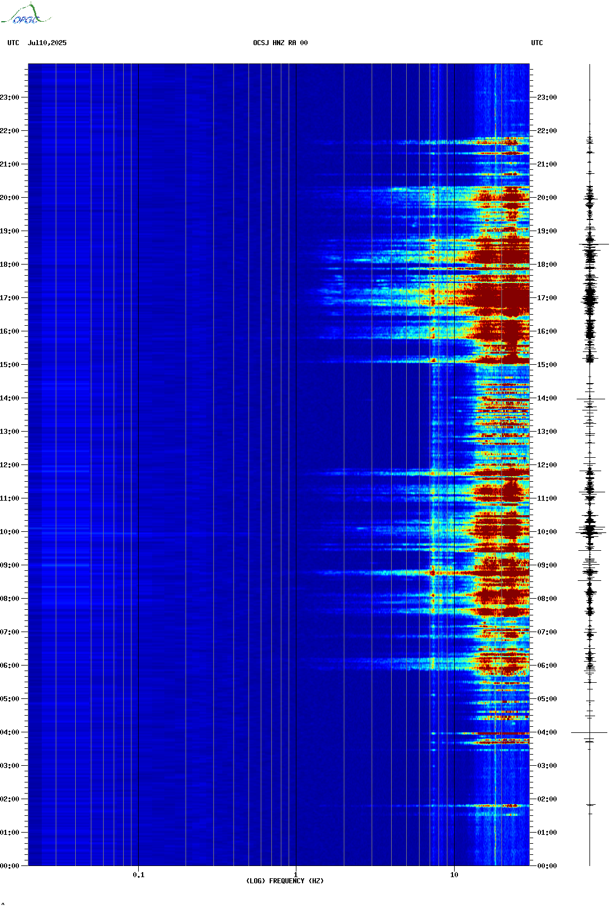
Task: Click the '(LOG) FREQUENCY (HZ)' axis label
Action: point(285,881)
